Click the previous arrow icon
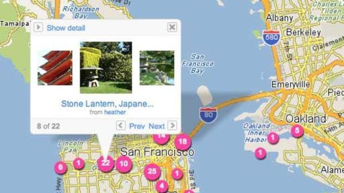Viewport: 344px width, 193px height. coord(120,125)
